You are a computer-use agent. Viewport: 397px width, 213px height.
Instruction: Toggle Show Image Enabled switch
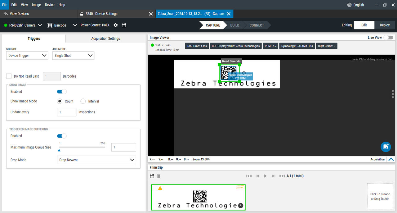point(62,92)
